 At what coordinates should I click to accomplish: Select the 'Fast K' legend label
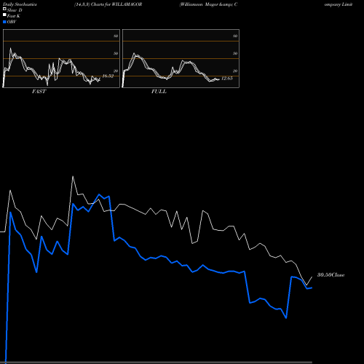click(x=14, y=16)
